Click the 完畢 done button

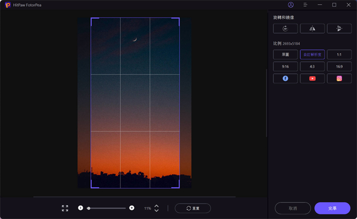[x=333, y=208]
